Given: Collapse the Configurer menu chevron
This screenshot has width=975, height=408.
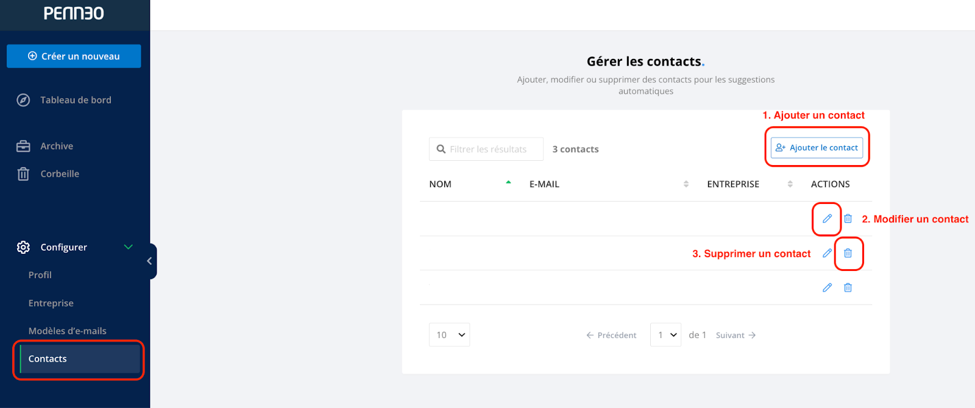Looking at the screenshot, I should 129,247.
